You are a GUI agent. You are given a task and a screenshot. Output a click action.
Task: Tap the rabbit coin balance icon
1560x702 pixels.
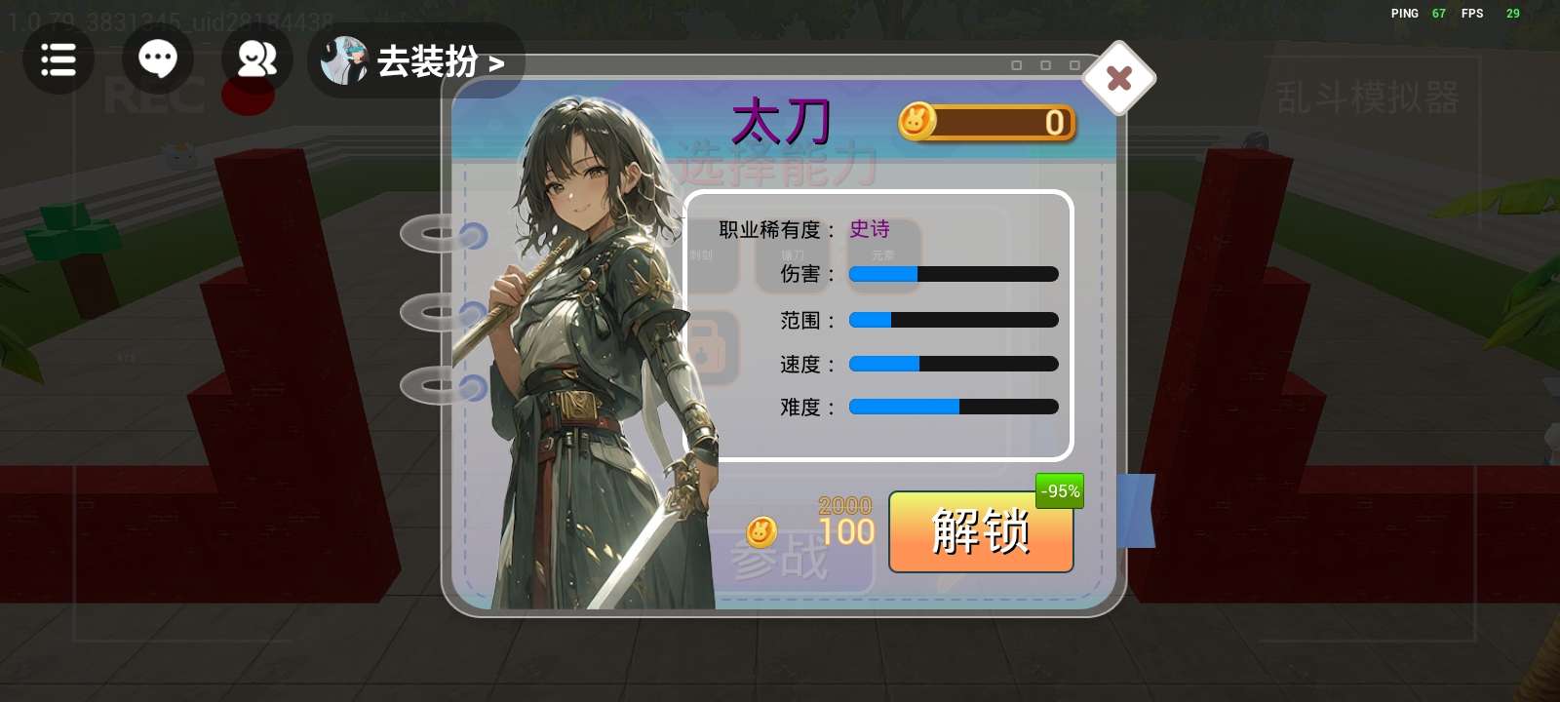(x=916, y=121)
